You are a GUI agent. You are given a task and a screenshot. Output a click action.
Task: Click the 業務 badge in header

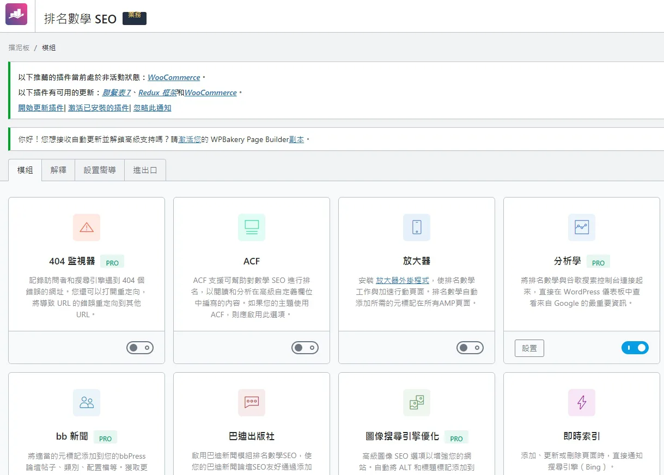(135, 18)
